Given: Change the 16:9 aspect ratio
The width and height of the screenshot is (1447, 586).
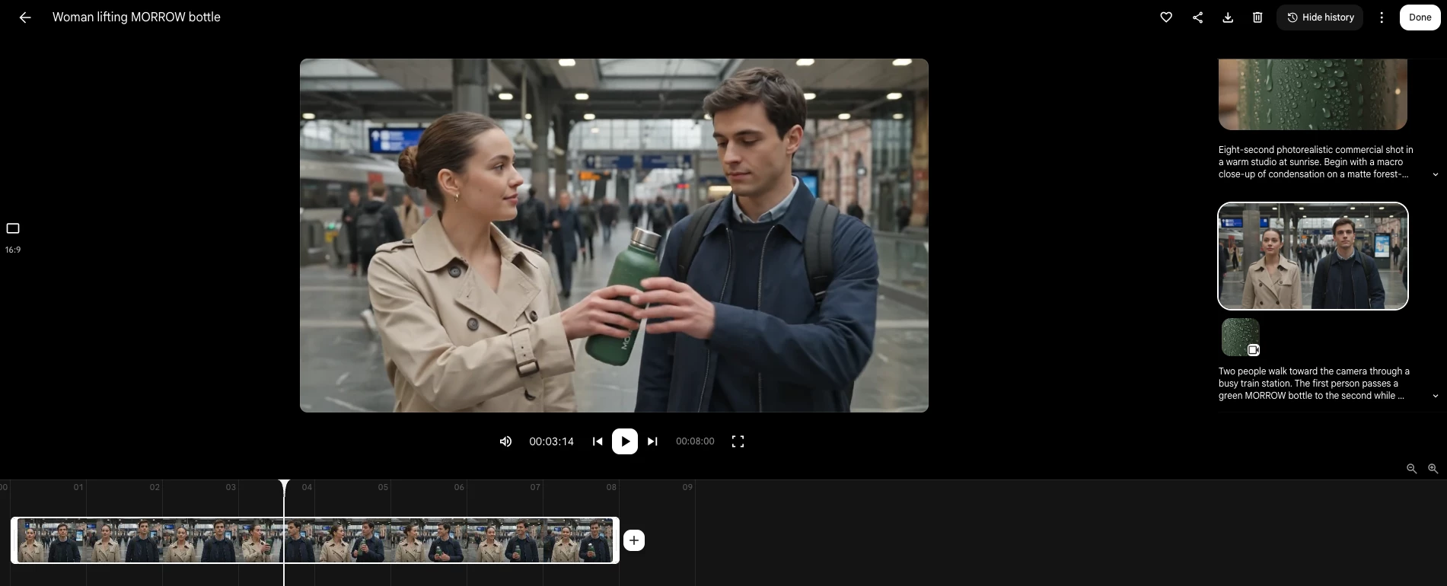Looking at the screenshot, I should (x=13, y=237).
